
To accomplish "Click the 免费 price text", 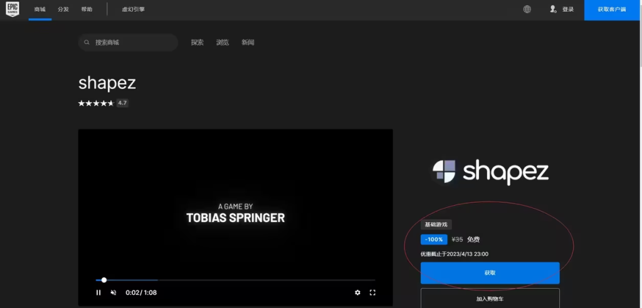I will [473, 240].
